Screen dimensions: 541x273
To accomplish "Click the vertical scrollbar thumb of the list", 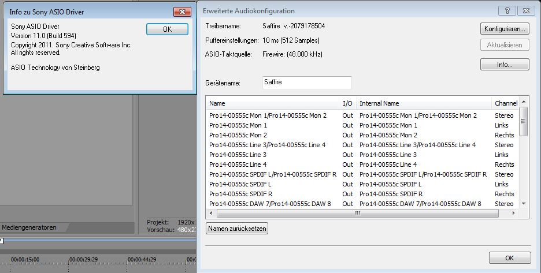I will click(x=524, y=121).
